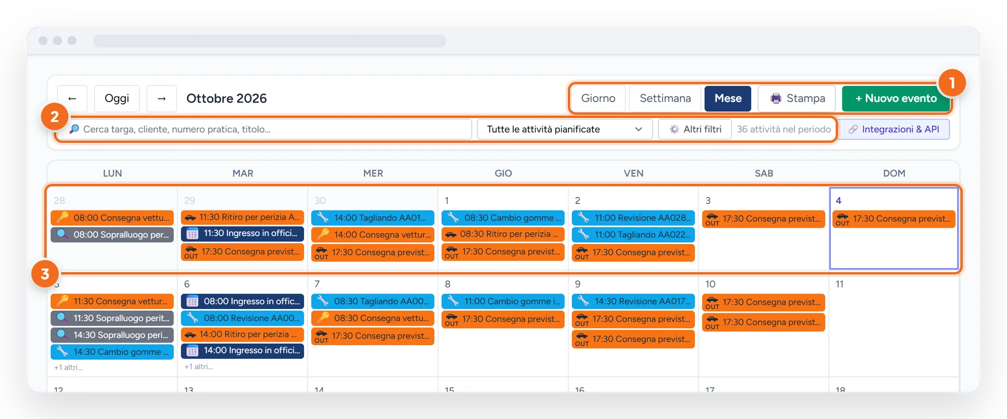Viewport: 1007px width, 419px height.
Task: Click the OUT car icon on Sunday 4 event
Action: 842,219
